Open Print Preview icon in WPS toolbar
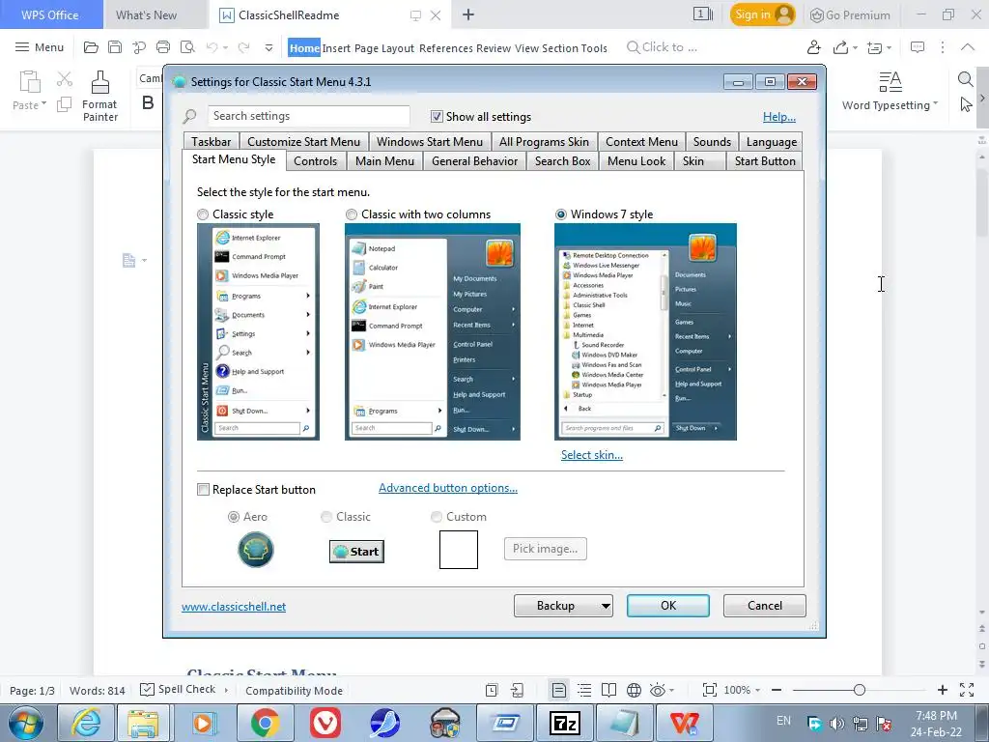This screenshot has width=989, height=742. (x=187, y=47)
